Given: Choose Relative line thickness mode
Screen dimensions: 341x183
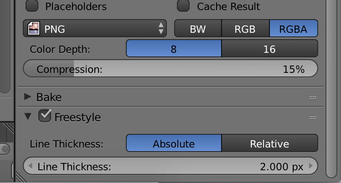Looking at the screenshot, I should (269, 144).
